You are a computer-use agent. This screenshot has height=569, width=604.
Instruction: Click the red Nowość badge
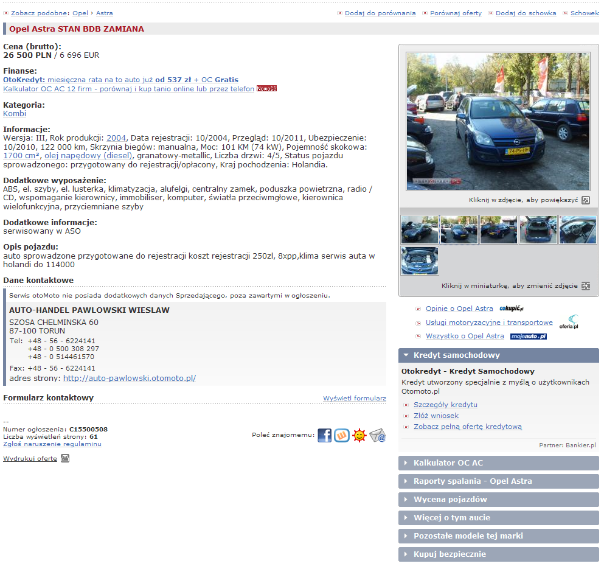[x=266, y=89]
